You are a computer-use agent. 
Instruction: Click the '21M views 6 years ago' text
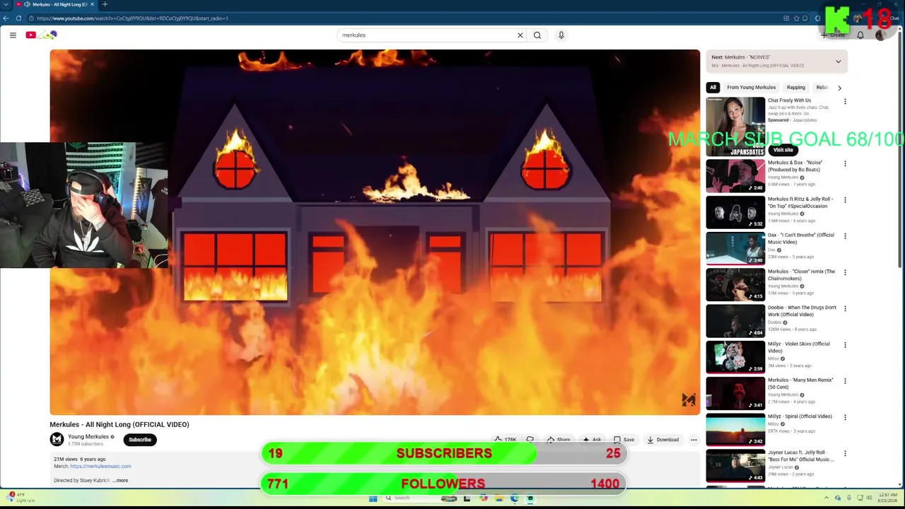coord(80,460)
